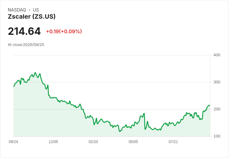
Task: Click the Zscaler (ZS.US) stock title
Action: click(x=32, y=16)
